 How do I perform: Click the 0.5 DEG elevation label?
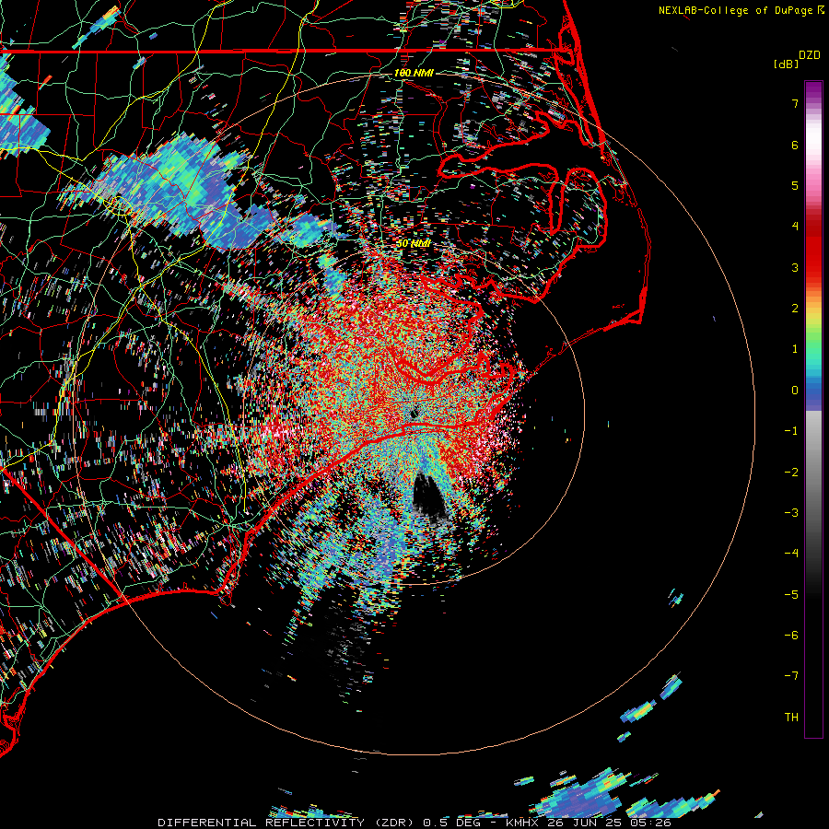click(451, 823)
